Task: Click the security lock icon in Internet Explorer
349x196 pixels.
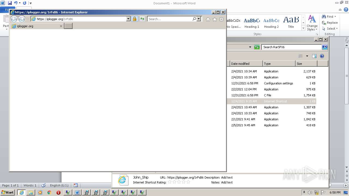Action: (x=134, y=19)
